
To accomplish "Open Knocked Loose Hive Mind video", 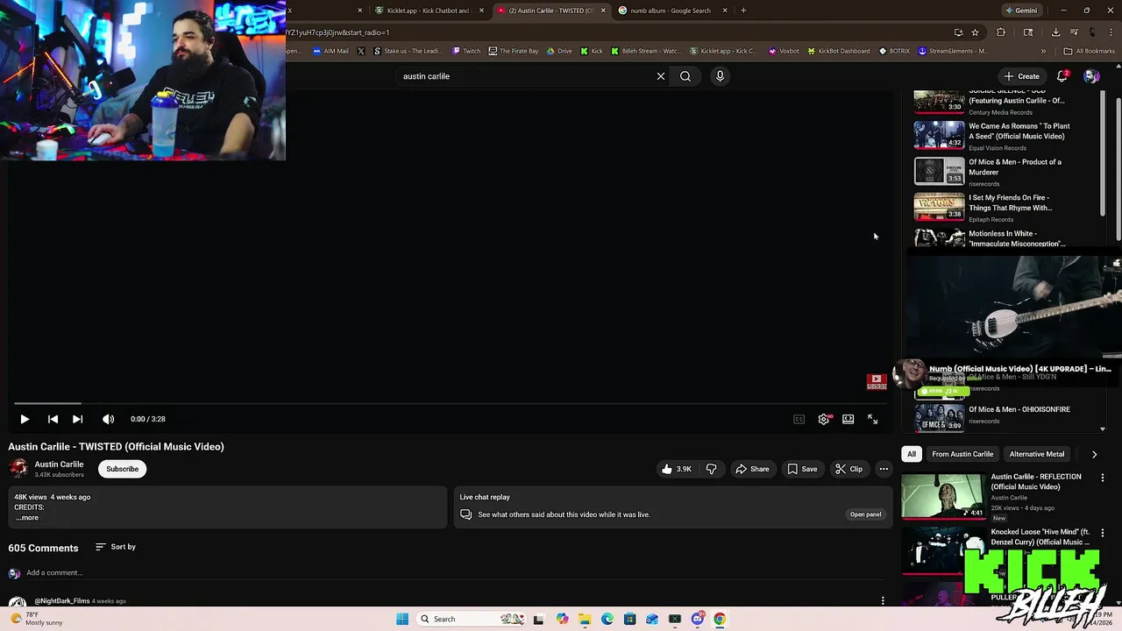I will (x=943, y=550).
